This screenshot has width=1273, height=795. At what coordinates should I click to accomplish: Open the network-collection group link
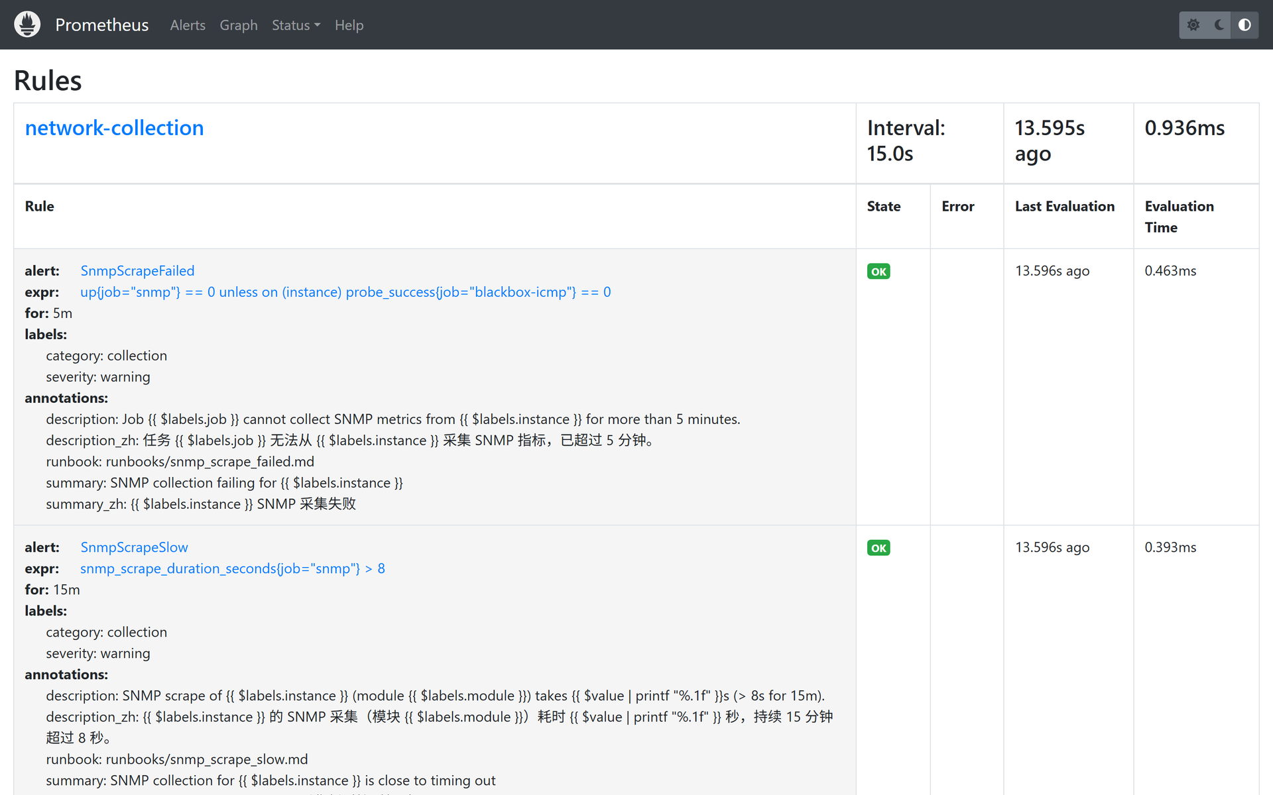point(114,128)
